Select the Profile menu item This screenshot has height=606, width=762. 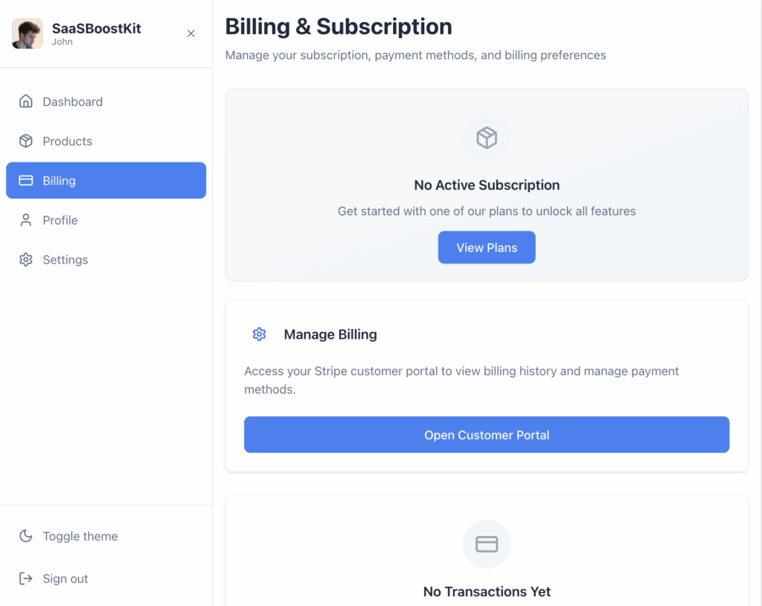point(60,220)
